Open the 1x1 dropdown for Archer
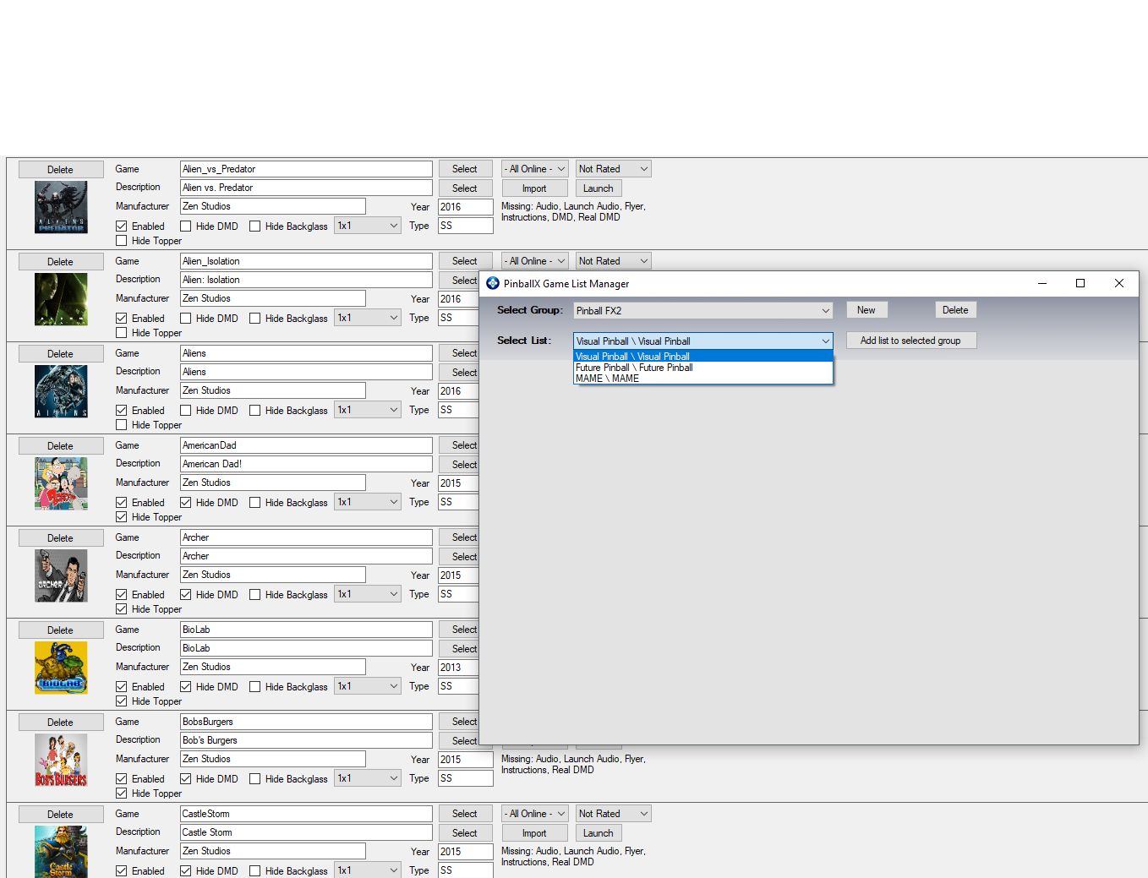 (368, 594)
